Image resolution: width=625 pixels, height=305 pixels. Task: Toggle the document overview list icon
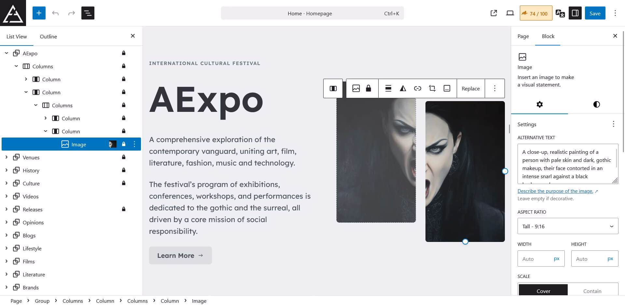pyautogui.click(x=88, y=13)
